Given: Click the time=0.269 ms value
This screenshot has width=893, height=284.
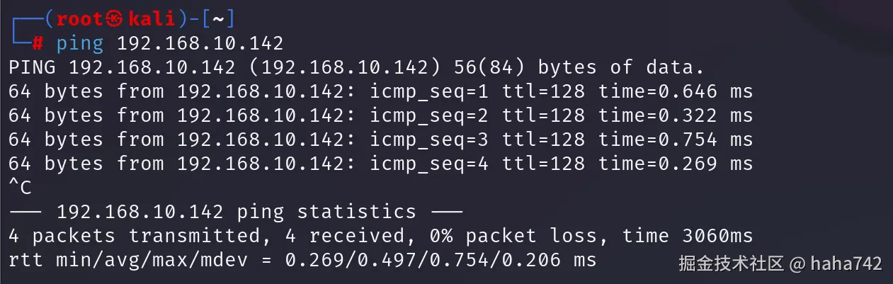Looking at the screenshot, I should [675, 164].
